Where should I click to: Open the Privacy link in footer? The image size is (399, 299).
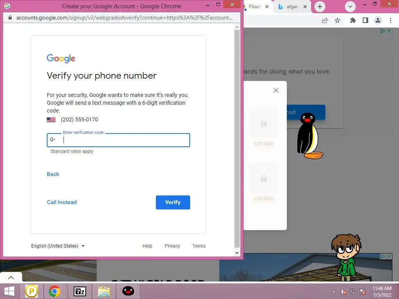pos(172,246)
